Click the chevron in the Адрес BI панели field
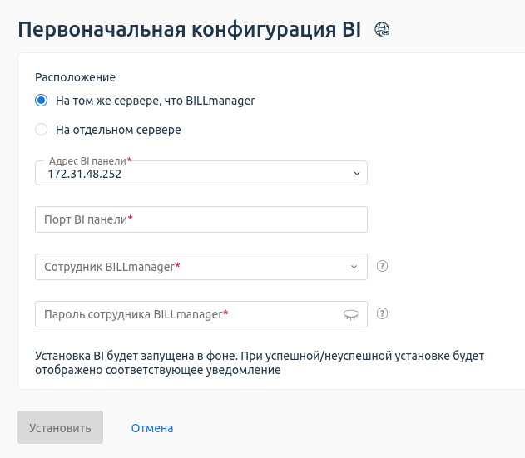 pos(356,174)
